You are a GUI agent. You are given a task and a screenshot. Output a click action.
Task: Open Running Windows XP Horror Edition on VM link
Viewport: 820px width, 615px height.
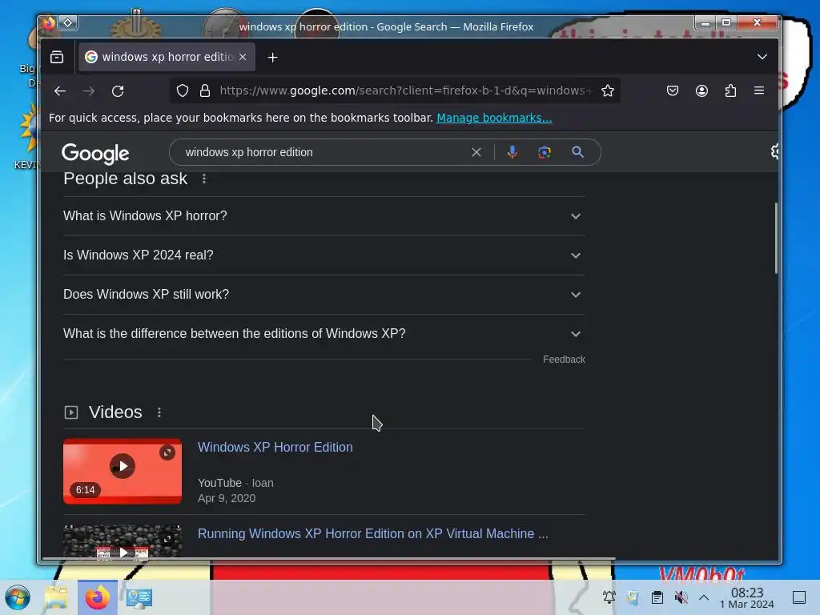(373, 533)
